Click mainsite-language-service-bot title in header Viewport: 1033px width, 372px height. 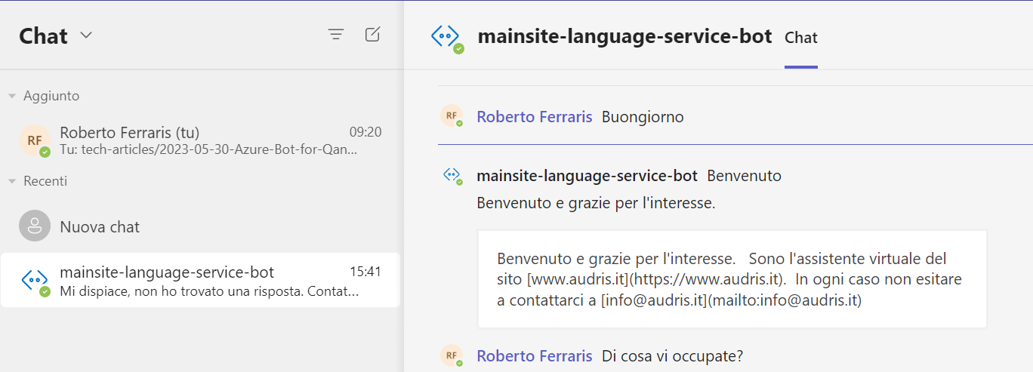pos(625,35)
